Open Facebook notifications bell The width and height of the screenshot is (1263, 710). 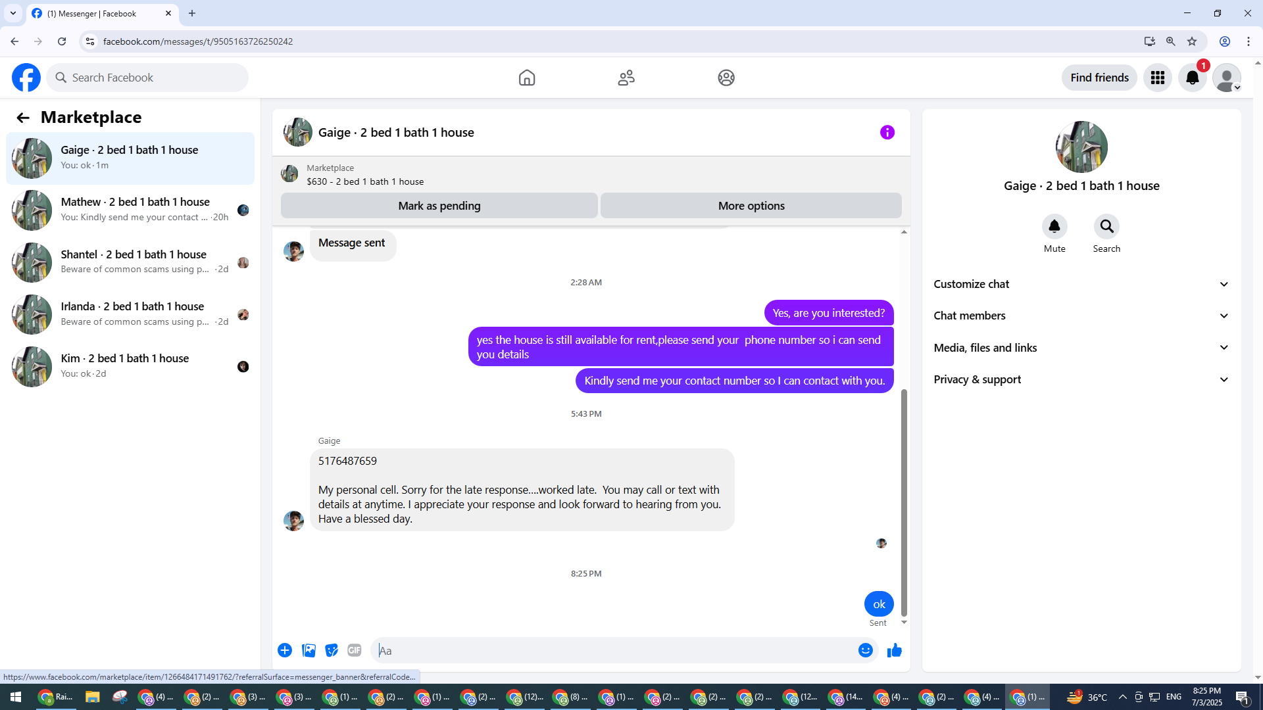(1192, 78)
